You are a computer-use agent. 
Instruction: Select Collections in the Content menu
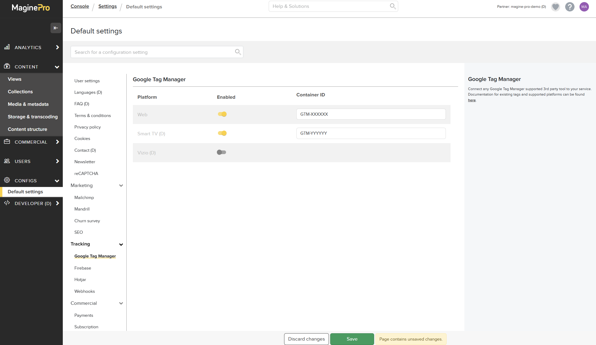coord(20,92)
